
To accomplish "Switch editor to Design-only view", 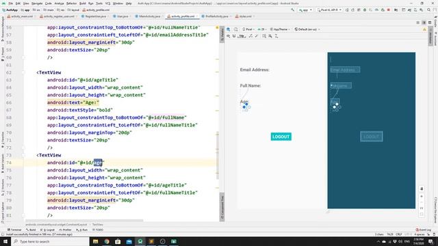I will click(430, 23).
